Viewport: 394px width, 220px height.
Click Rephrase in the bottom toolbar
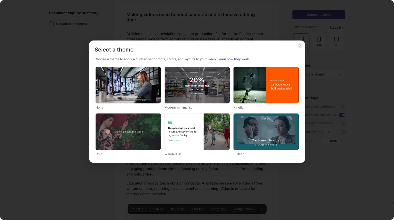point(178,209)
